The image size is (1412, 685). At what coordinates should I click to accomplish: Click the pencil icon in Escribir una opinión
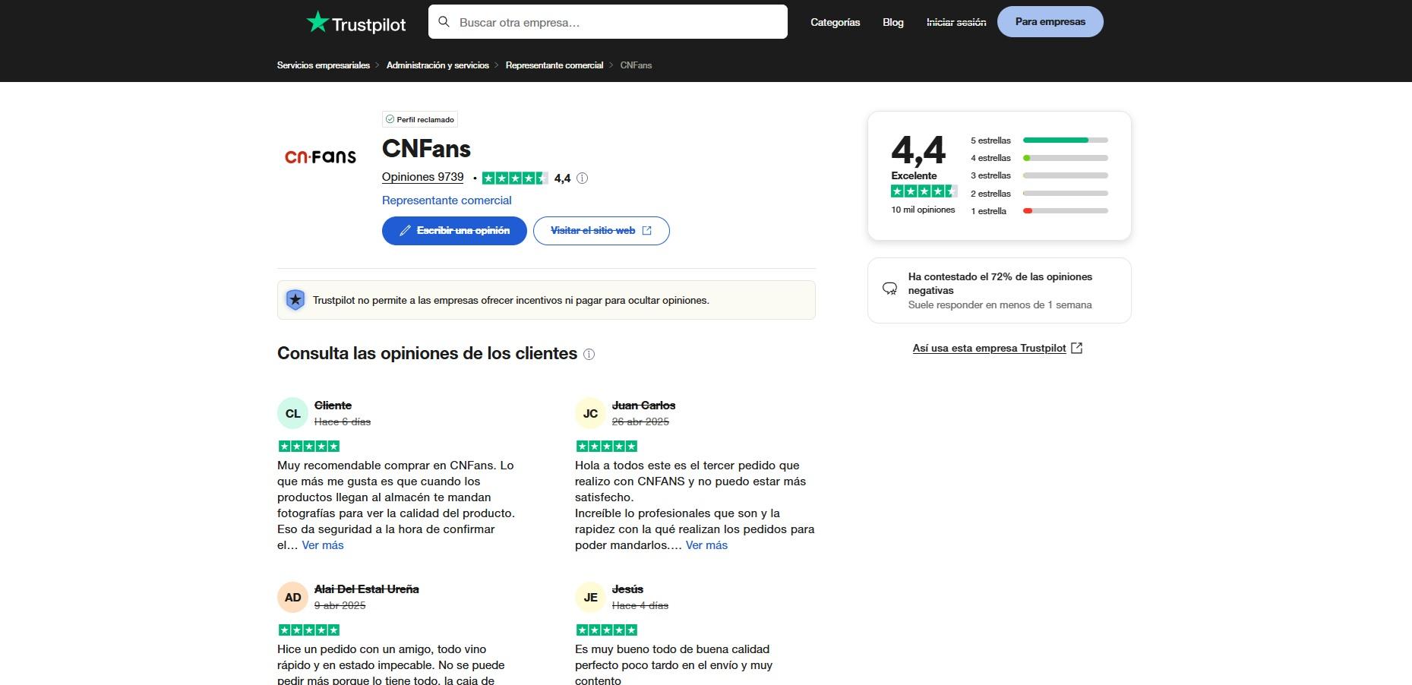pos(405,231)
